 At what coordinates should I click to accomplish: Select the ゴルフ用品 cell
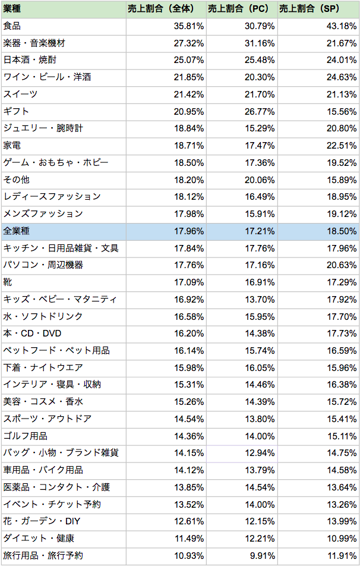[x=64, y=436]
